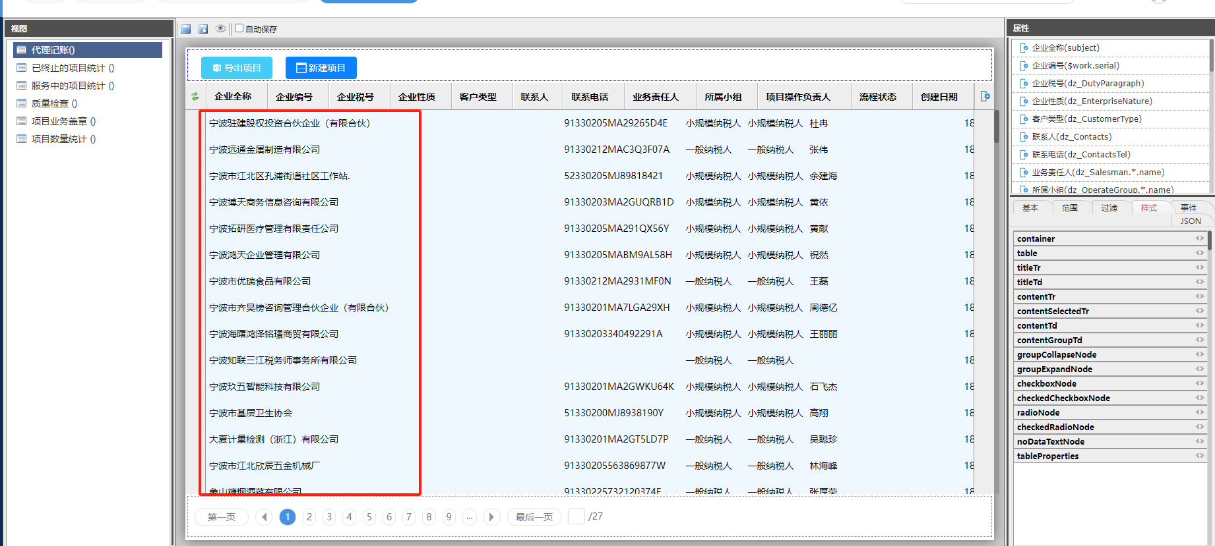Select 服务中的项目统计 view in the left panel
This screenshot has width=1215, height=546.
73,86
